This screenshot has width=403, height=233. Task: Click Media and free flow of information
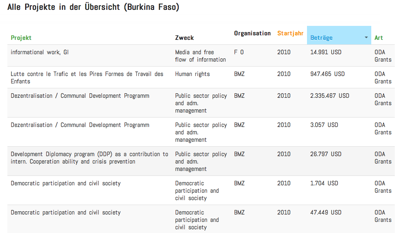[x=200, y=56]
